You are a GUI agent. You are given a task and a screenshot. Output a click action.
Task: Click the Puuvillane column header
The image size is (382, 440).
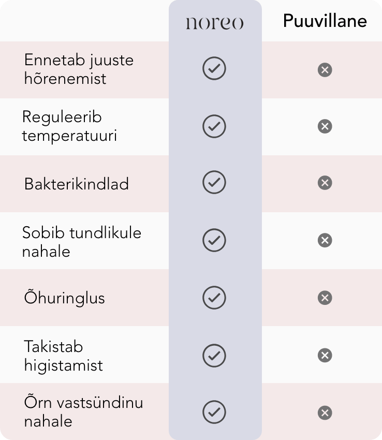325,21
